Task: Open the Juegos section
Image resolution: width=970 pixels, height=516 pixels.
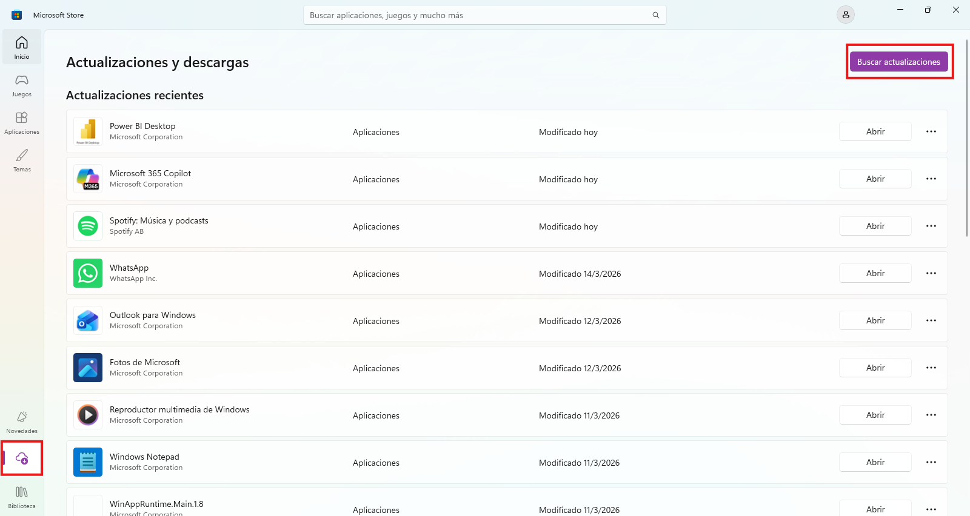Action: click(x=22, y=85)
